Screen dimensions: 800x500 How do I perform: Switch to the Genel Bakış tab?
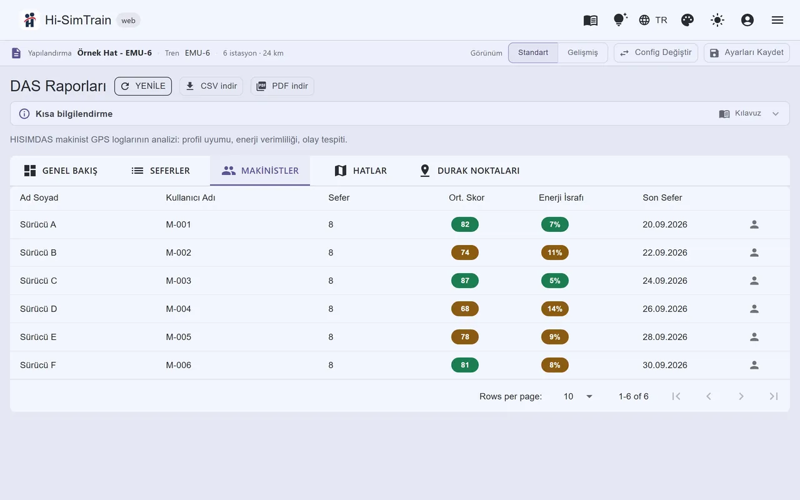pos(61,171)
